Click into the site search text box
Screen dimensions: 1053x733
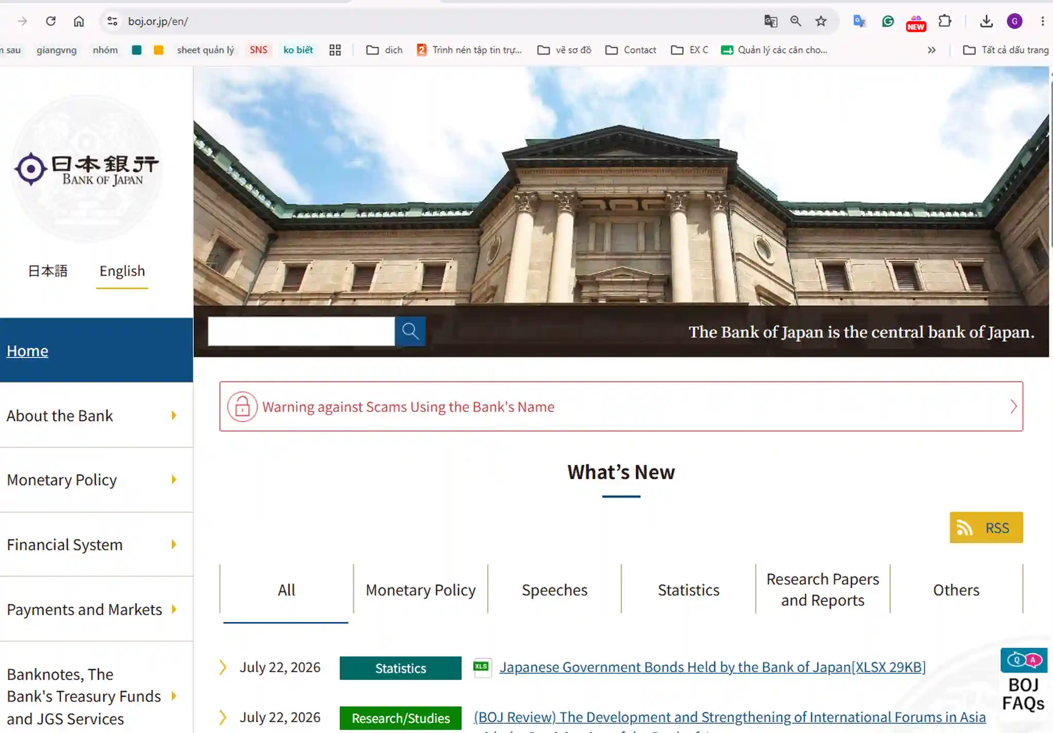click(x=301, y=331)
